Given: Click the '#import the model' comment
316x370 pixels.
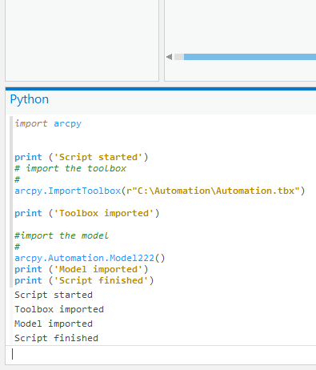Looking at the screenshot, I should pyautogui.click(x=62, y=235).
